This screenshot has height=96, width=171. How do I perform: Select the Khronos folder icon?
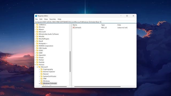point(37,27)
